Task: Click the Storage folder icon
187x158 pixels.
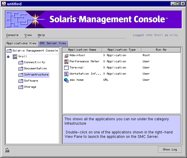Action: coord(21,87)
